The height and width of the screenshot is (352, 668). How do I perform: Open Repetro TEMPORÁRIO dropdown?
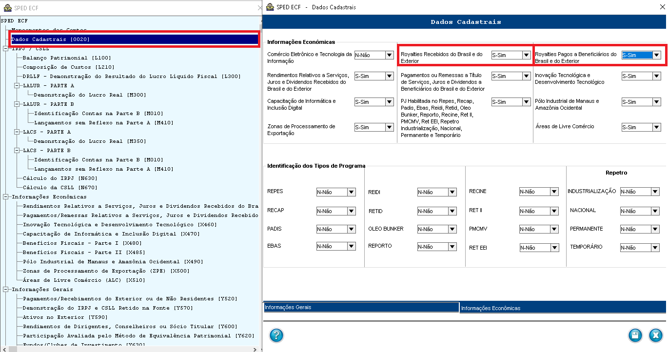pyautogui.click(x=655, y=248)
